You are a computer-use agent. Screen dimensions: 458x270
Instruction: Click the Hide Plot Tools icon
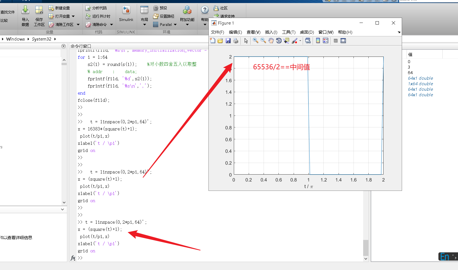point(336,41)
